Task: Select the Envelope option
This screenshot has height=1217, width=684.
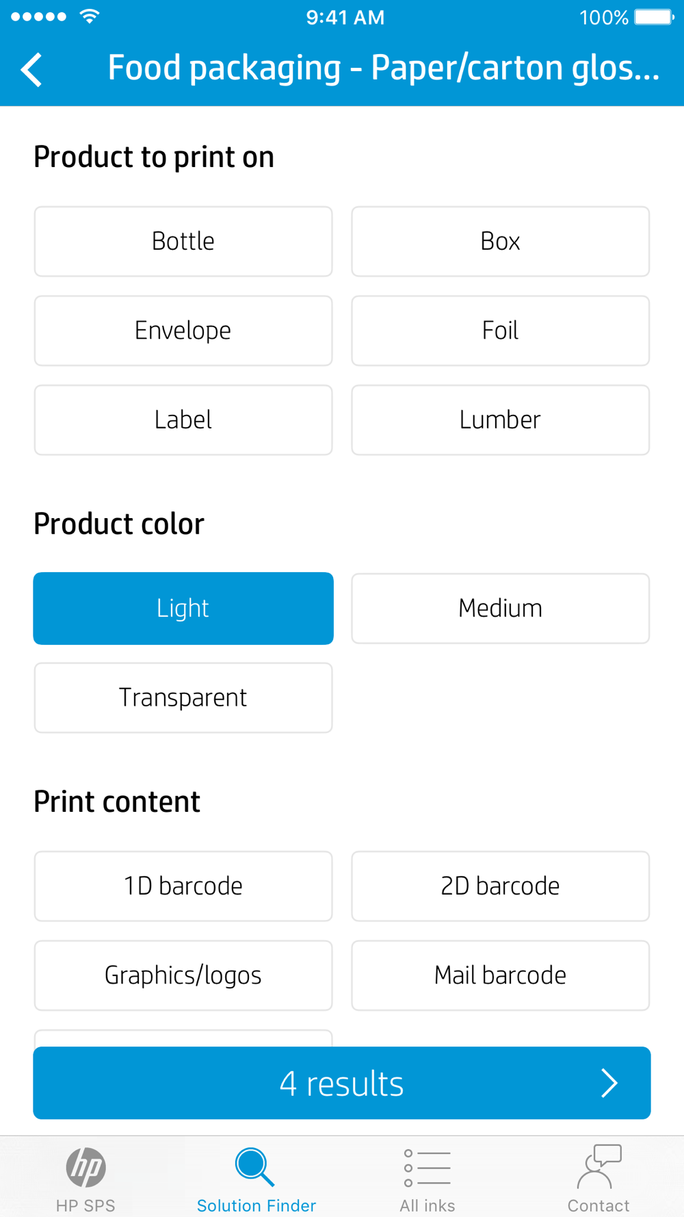Action: [x=183, y=331]
